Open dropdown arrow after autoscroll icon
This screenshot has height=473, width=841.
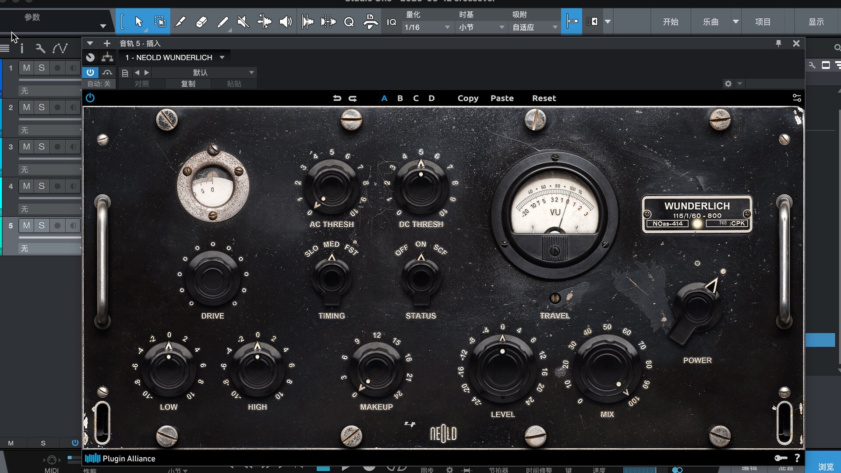tap(608, 21)
